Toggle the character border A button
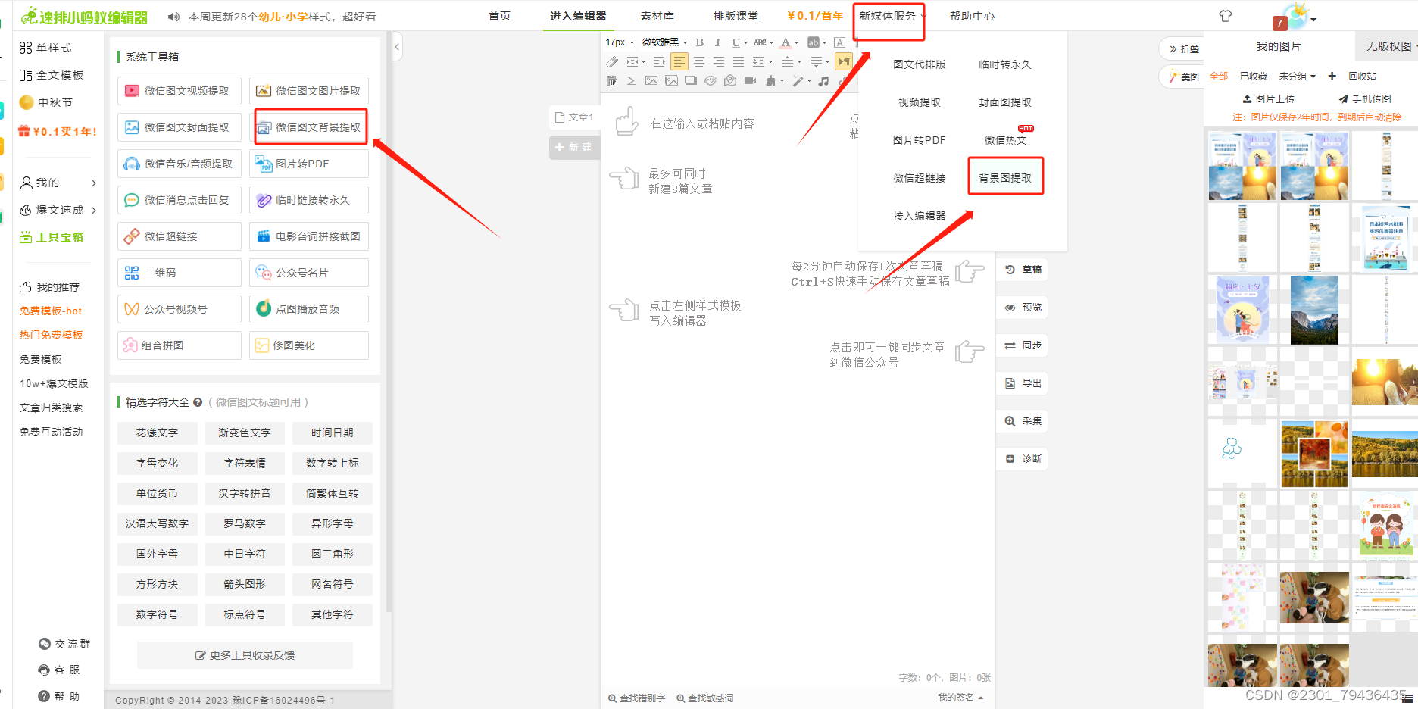 [839, 42]
